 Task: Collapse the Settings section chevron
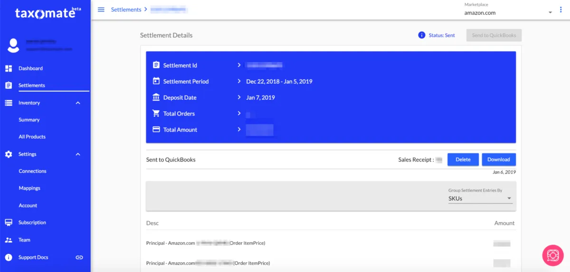[78, 154]
